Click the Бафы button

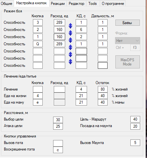click(x=127, y=23)
